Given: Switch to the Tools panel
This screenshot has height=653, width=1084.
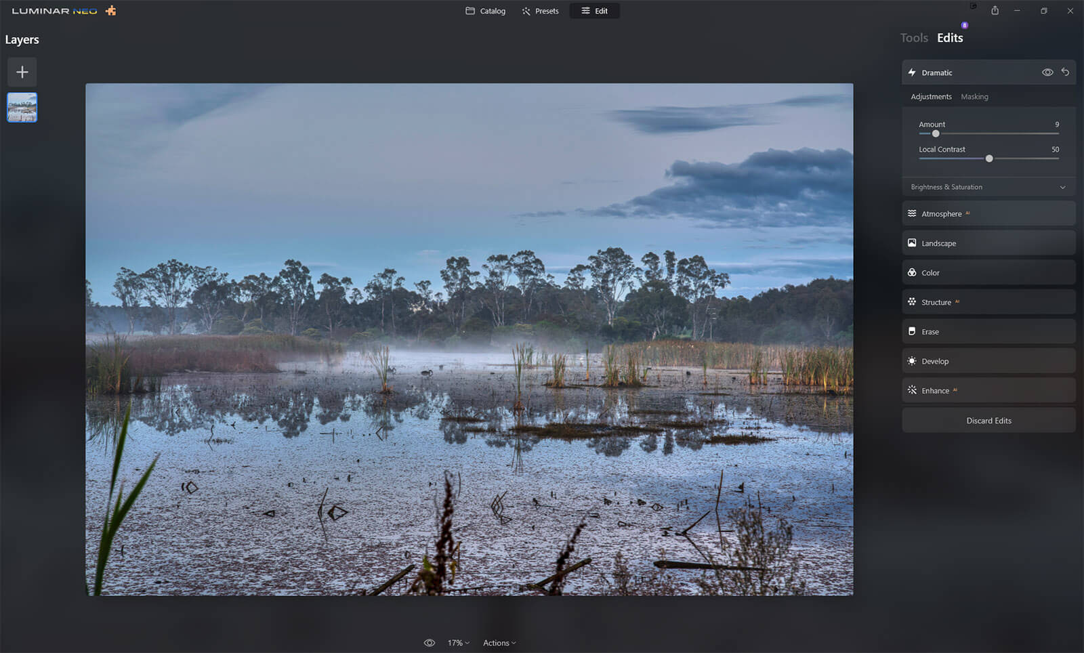Looking at the screenshot, I should pos(913,38).
